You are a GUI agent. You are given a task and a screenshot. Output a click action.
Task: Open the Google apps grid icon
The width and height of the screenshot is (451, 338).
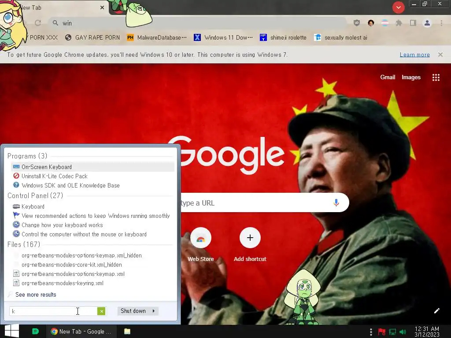[x=436, y=77]
